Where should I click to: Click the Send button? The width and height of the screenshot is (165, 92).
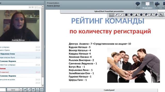click(13, 90)
